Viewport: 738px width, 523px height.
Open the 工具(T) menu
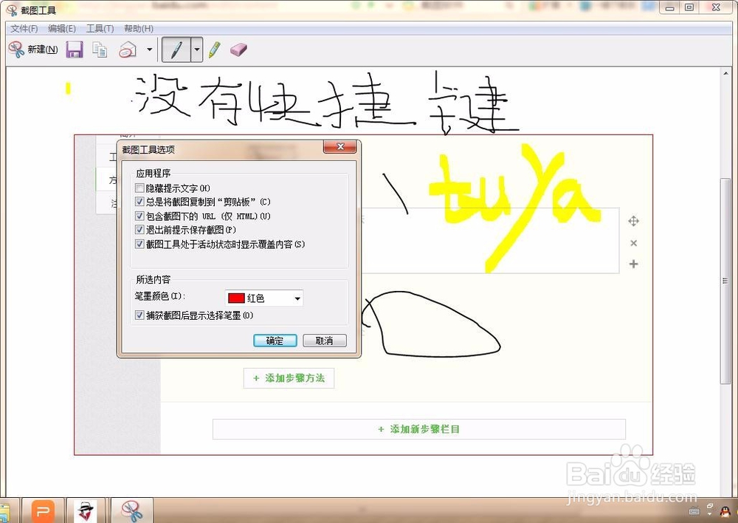[100, 28]
